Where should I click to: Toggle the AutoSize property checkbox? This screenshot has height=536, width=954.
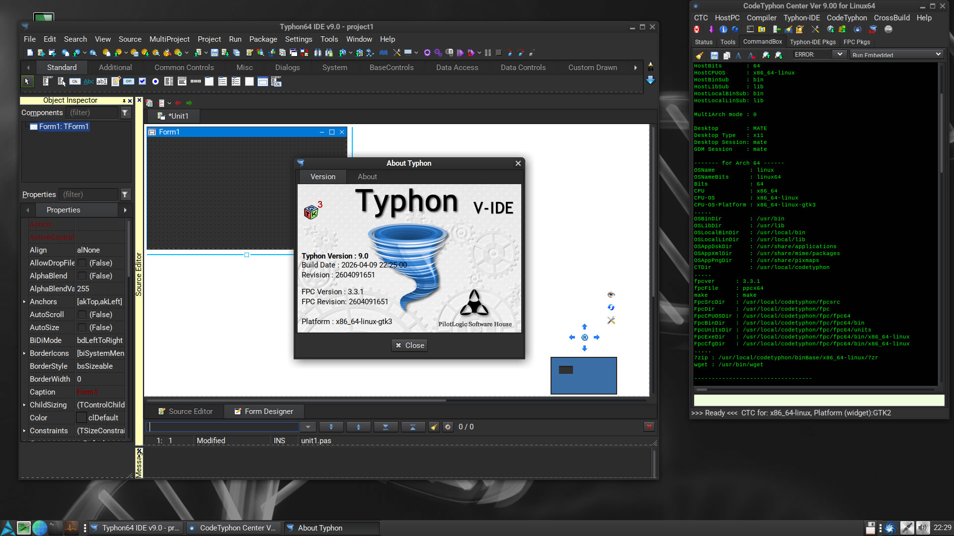tap(82, 328)
